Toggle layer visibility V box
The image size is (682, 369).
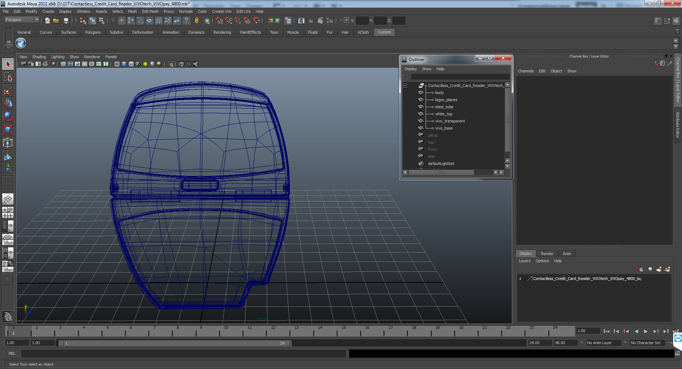pyautogui.click(x=520, y=279)
